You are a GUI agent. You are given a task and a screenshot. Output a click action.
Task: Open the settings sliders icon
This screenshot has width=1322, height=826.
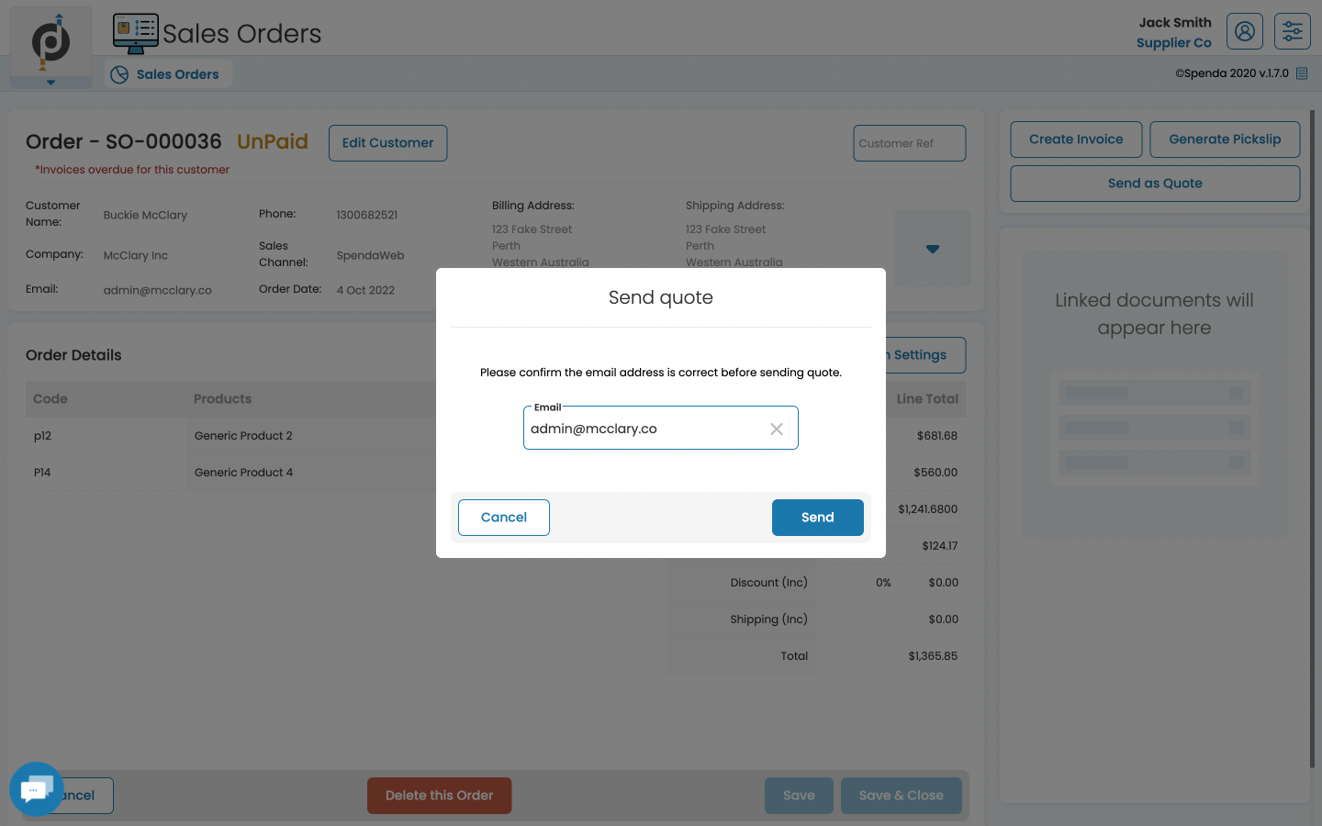click(x=1293, y=32)
